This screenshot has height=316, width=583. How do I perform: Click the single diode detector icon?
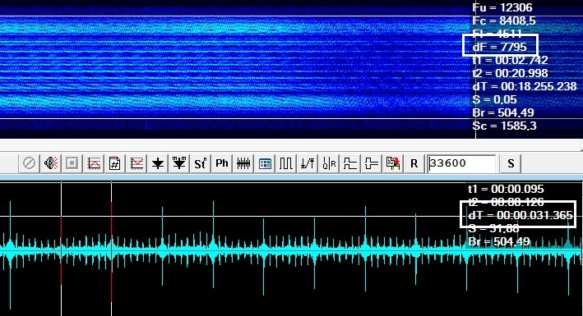[x=158, y=163]
